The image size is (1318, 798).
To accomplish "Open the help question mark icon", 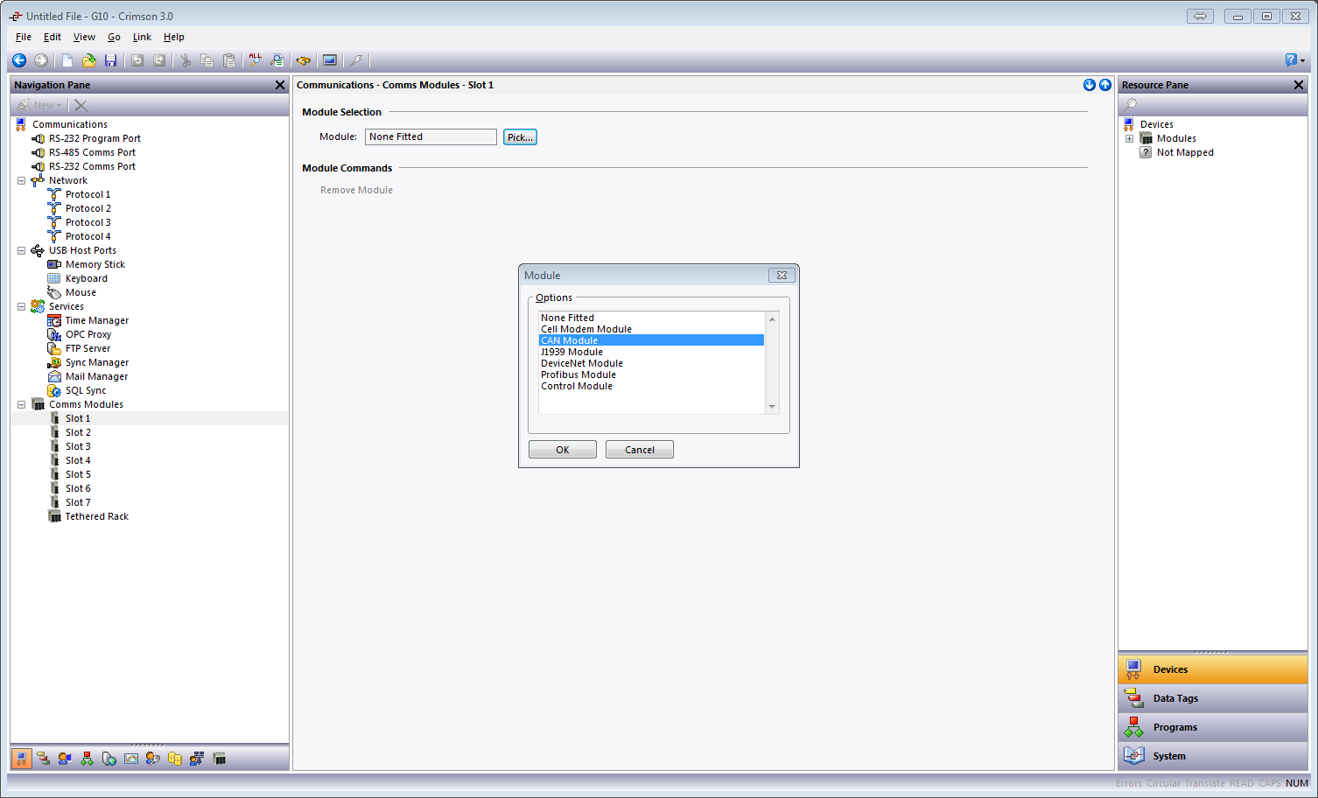I will 1291,60.
